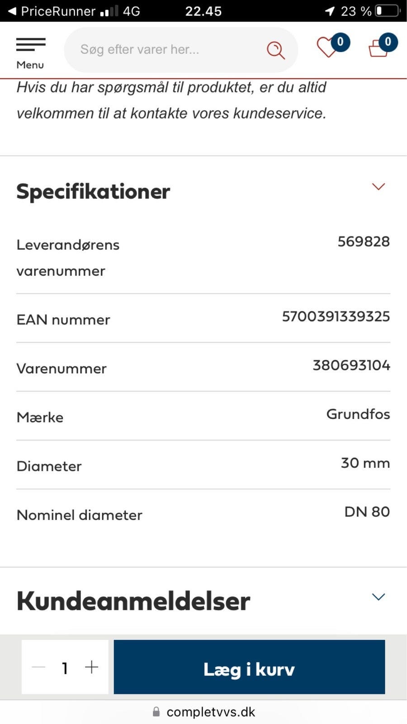Tap the padlock icon beside completvvs.dk

pos(156,712)
